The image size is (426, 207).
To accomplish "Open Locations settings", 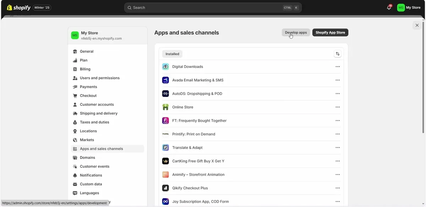I will [x=108, y=131].
